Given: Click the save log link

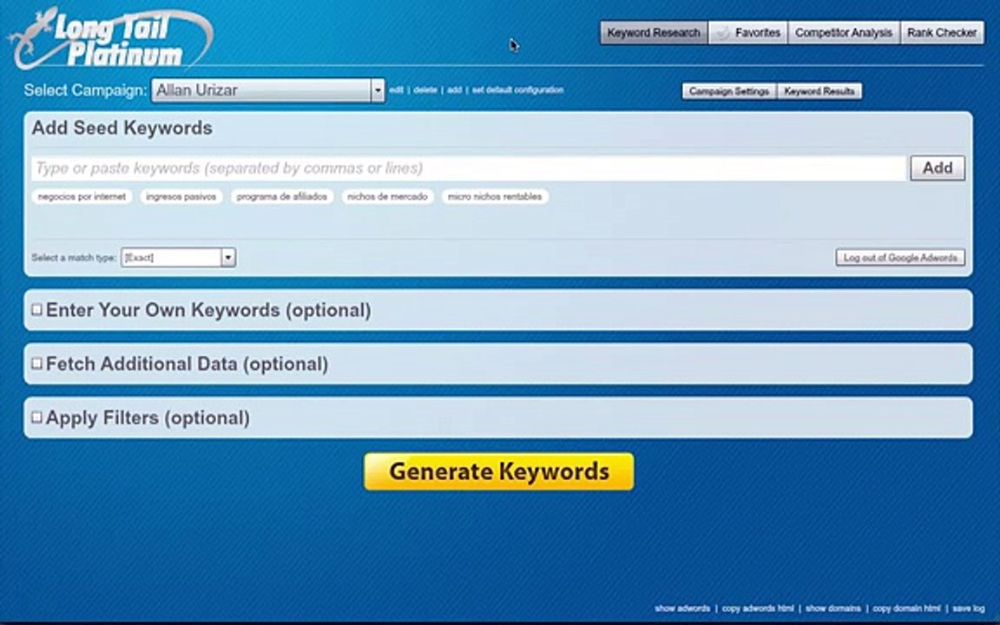Looking at the screenshot, I should 968,609.
